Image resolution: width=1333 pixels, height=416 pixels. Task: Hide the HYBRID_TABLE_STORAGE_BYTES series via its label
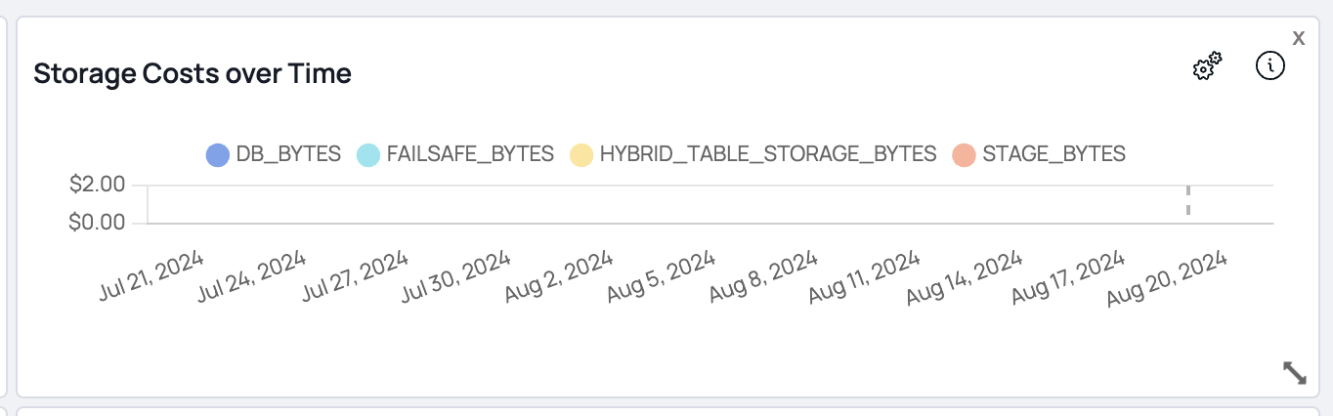768,154
